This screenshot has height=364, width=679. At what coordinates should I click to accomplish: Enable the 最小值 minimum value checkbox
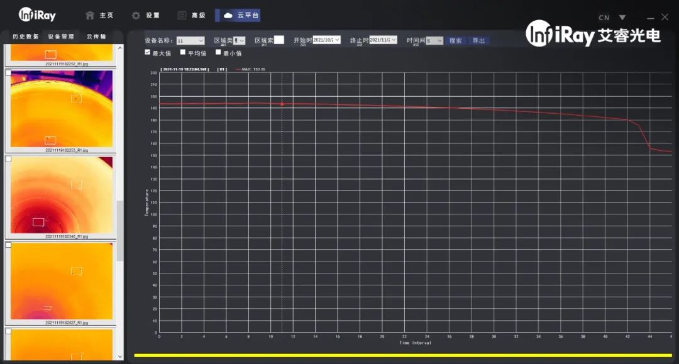[x=218, y=53]
